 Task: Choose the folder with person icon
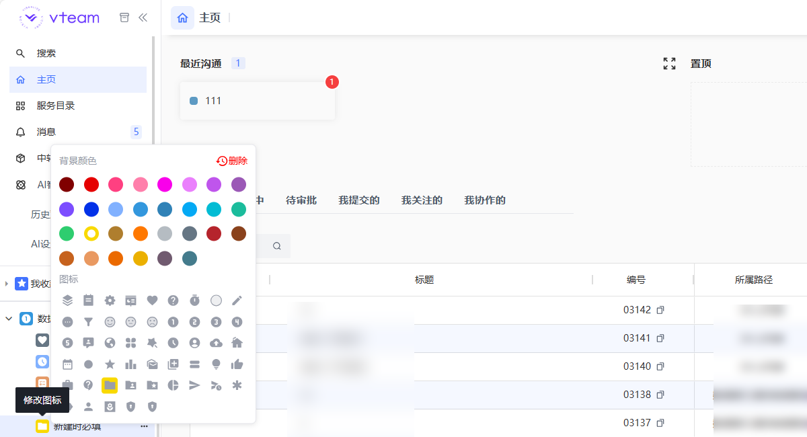click(x=130, y=385)
